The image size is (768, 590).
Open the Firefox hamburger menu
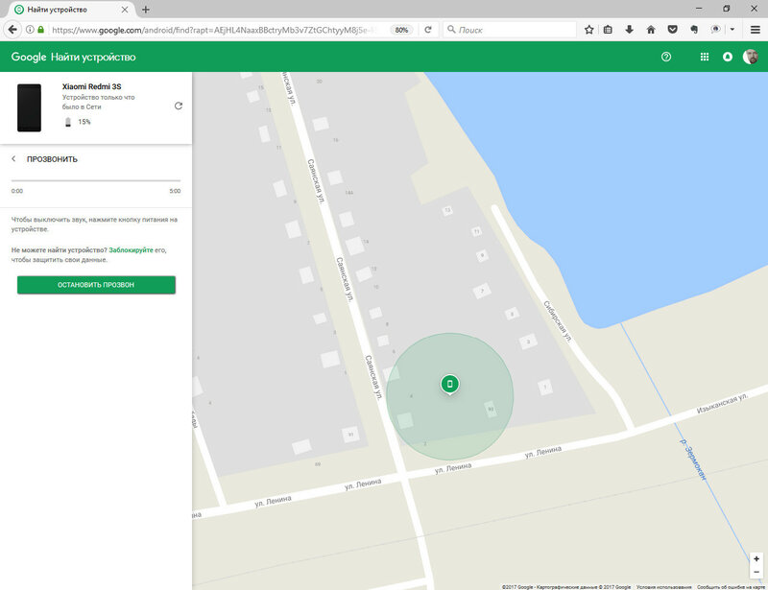click(x=756, y=30)
